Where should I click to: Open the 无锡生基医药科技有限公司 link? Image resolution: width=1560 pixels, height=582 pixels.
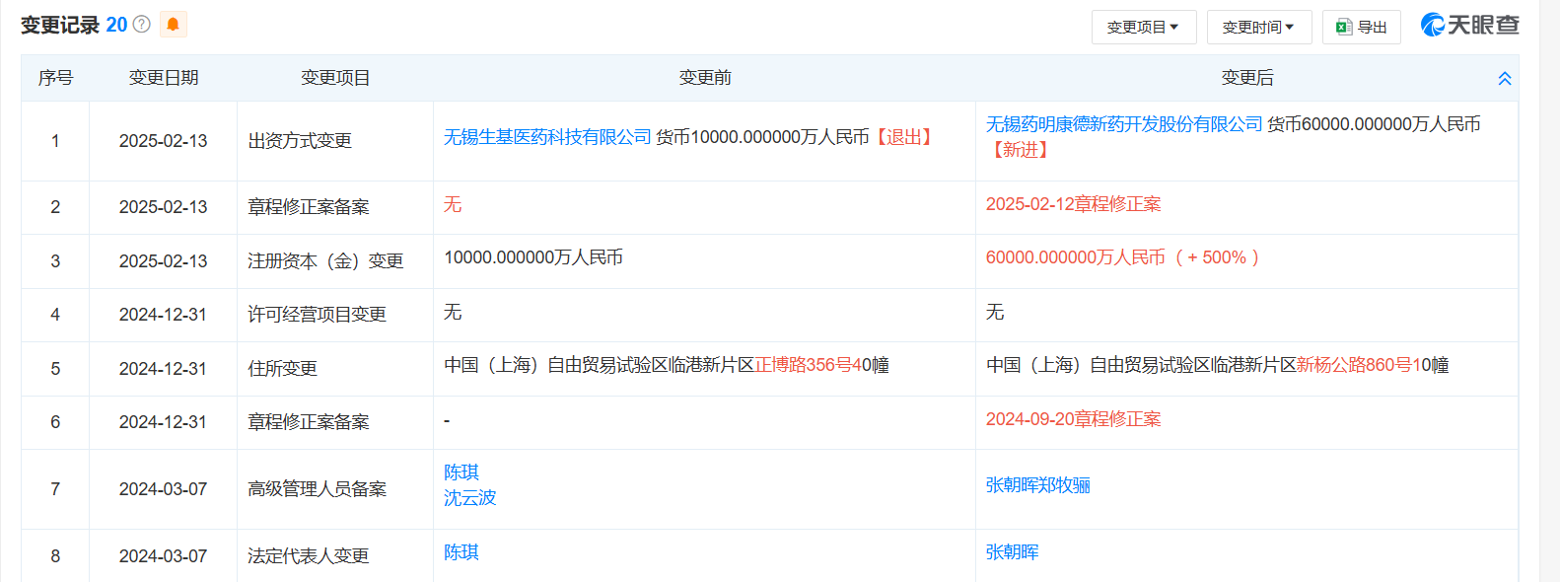(547, 137)
